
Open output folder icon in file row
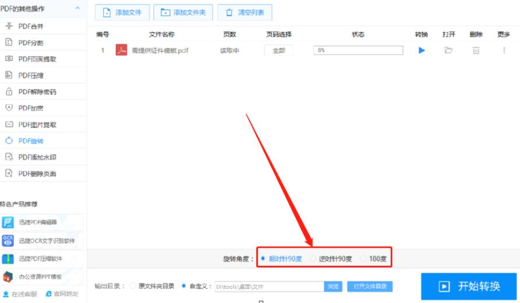pos(448,51)
